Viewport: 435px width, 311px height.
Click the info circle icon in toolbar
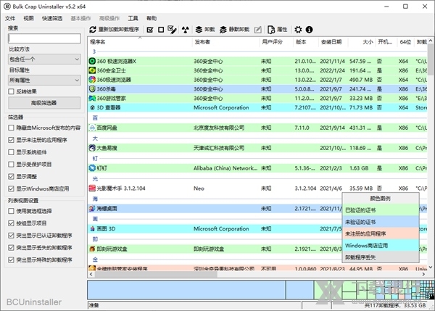pos(310,30)
